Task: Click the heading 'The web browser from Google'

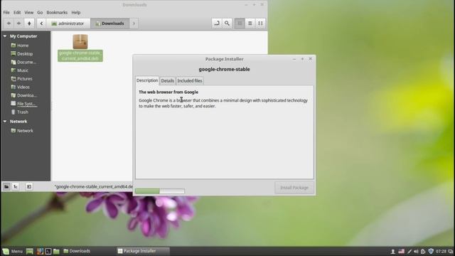Action: (168, 92)
